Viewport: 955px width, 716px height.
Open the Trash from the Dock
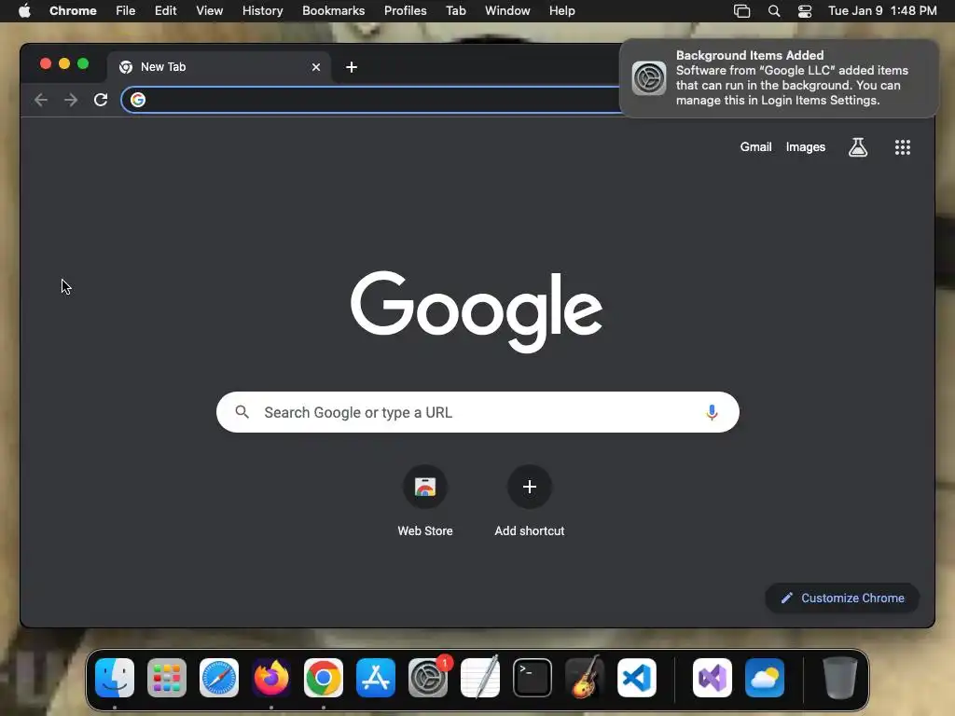click(x=840, y=678)
